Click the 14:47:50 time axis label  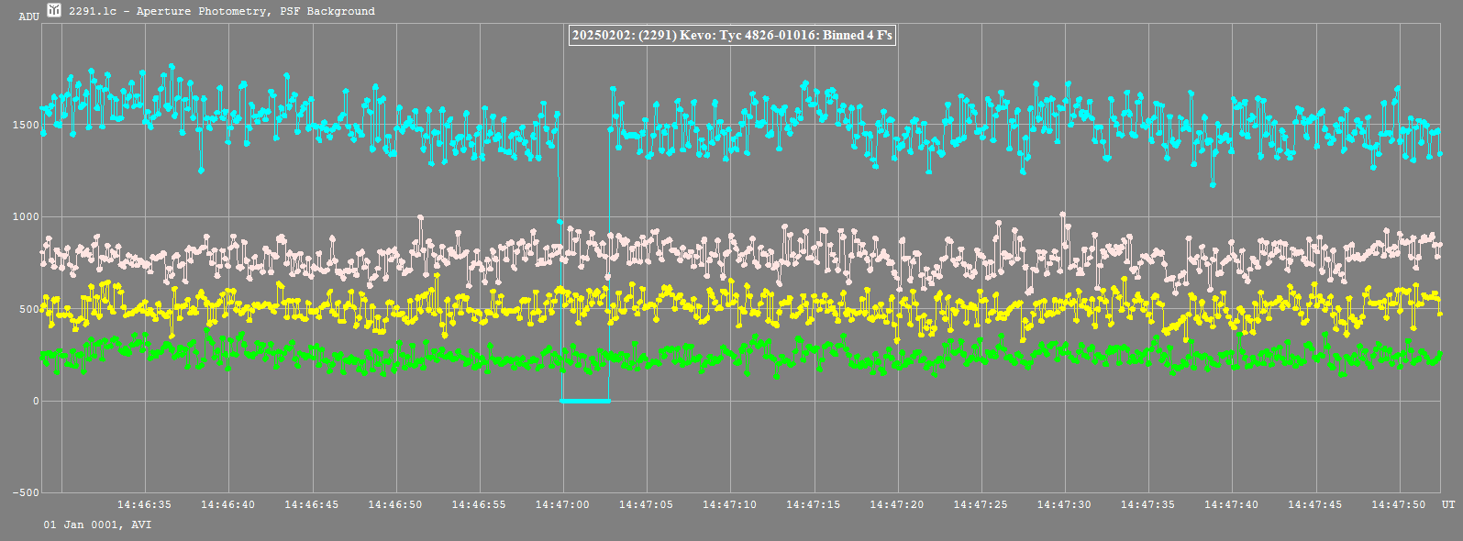[x=1399, y=504]
